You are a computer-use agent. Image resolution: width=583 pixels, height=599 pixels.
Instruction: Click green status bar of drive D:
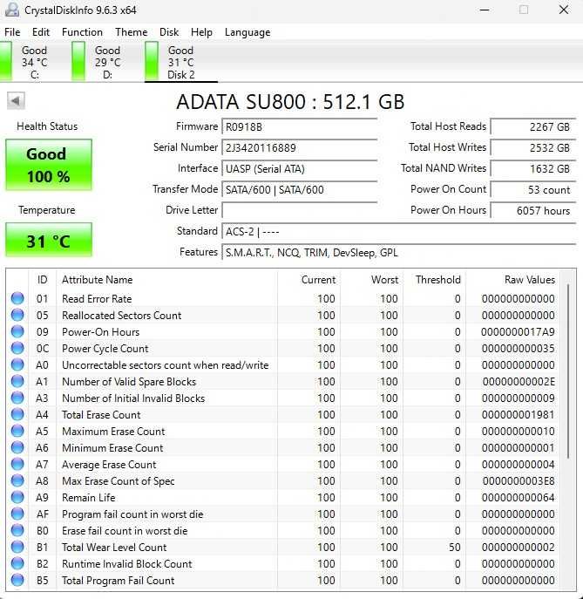pyautogui.click(x=78, y=61)
